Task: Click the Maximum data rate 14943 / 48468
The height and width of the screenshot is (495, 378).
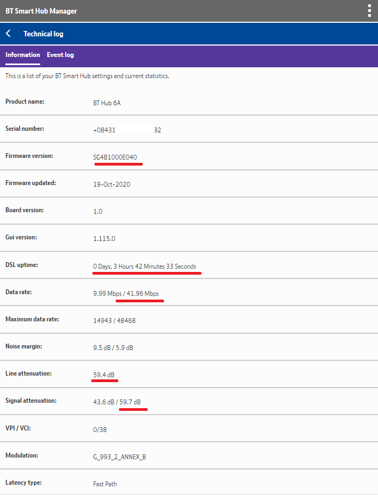Action: coord(115,320)
